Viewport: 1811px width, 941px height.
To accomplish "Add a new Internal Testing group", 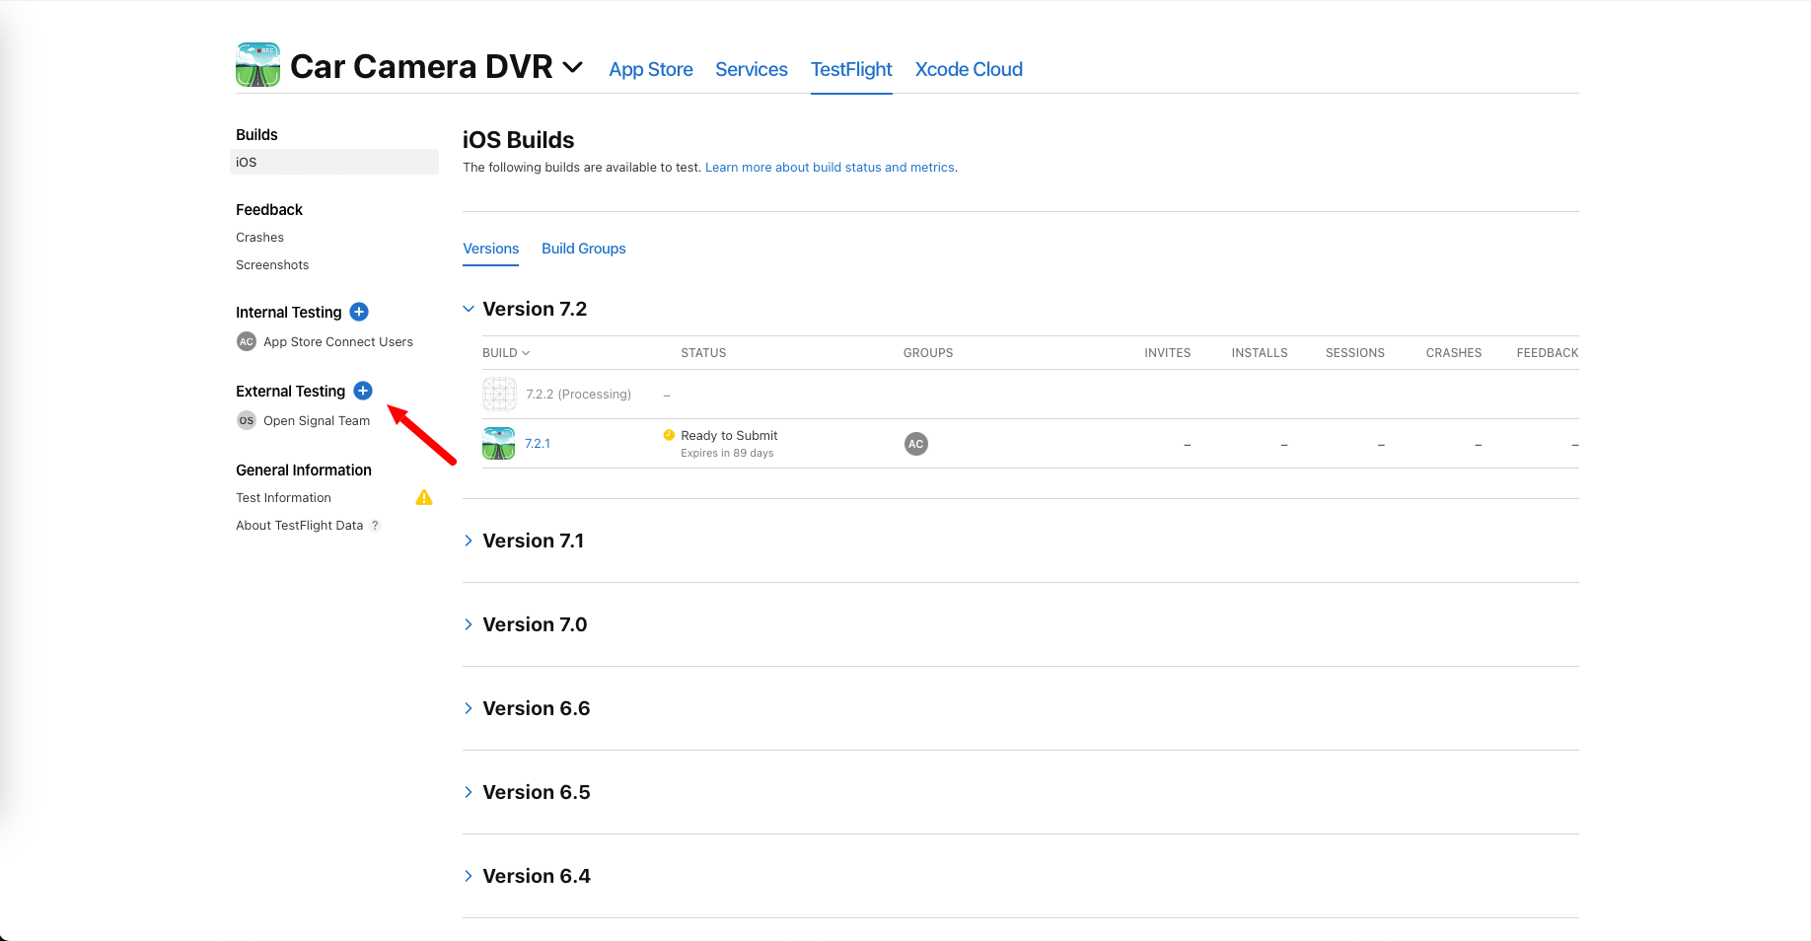I will [x=359, y=312].
